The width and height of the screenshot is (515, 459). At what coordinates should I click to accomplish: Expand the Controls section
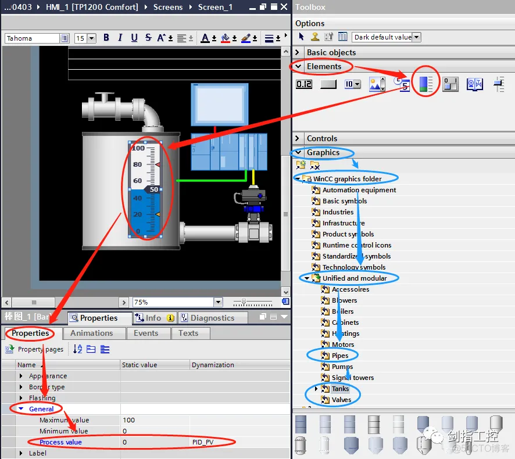(298, 138)
